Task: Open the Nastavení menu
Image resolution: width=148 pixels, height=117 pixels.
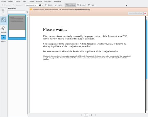Action: click(48, 1)
